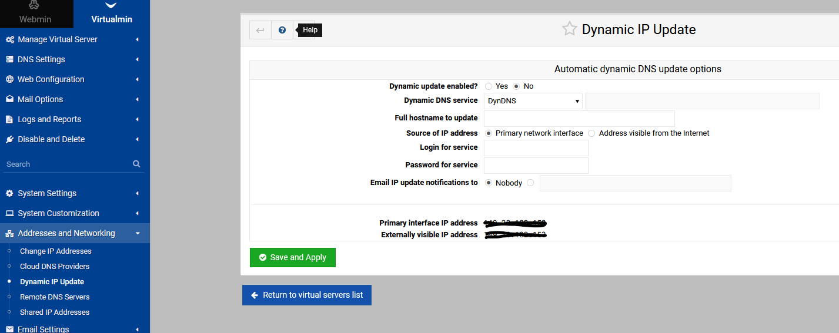Open the DynDNS service dropdown
This screenshot has width=839, height=333.
pos(533,101)
